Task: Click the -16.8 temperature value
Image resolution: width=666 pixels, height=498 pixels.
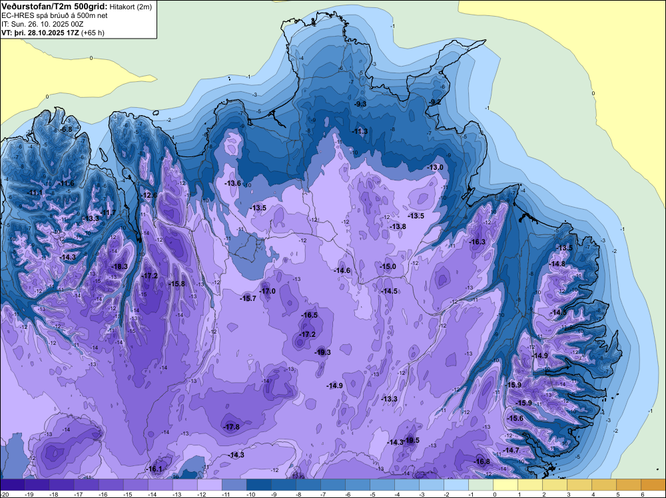Action: (x=482, y=462)
